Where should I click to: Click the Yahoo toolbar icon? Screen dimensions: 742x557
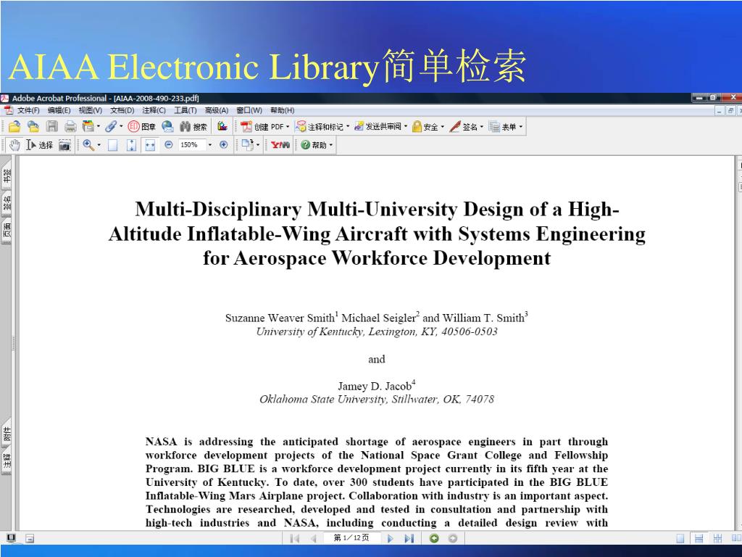click(x=280, y=145)
